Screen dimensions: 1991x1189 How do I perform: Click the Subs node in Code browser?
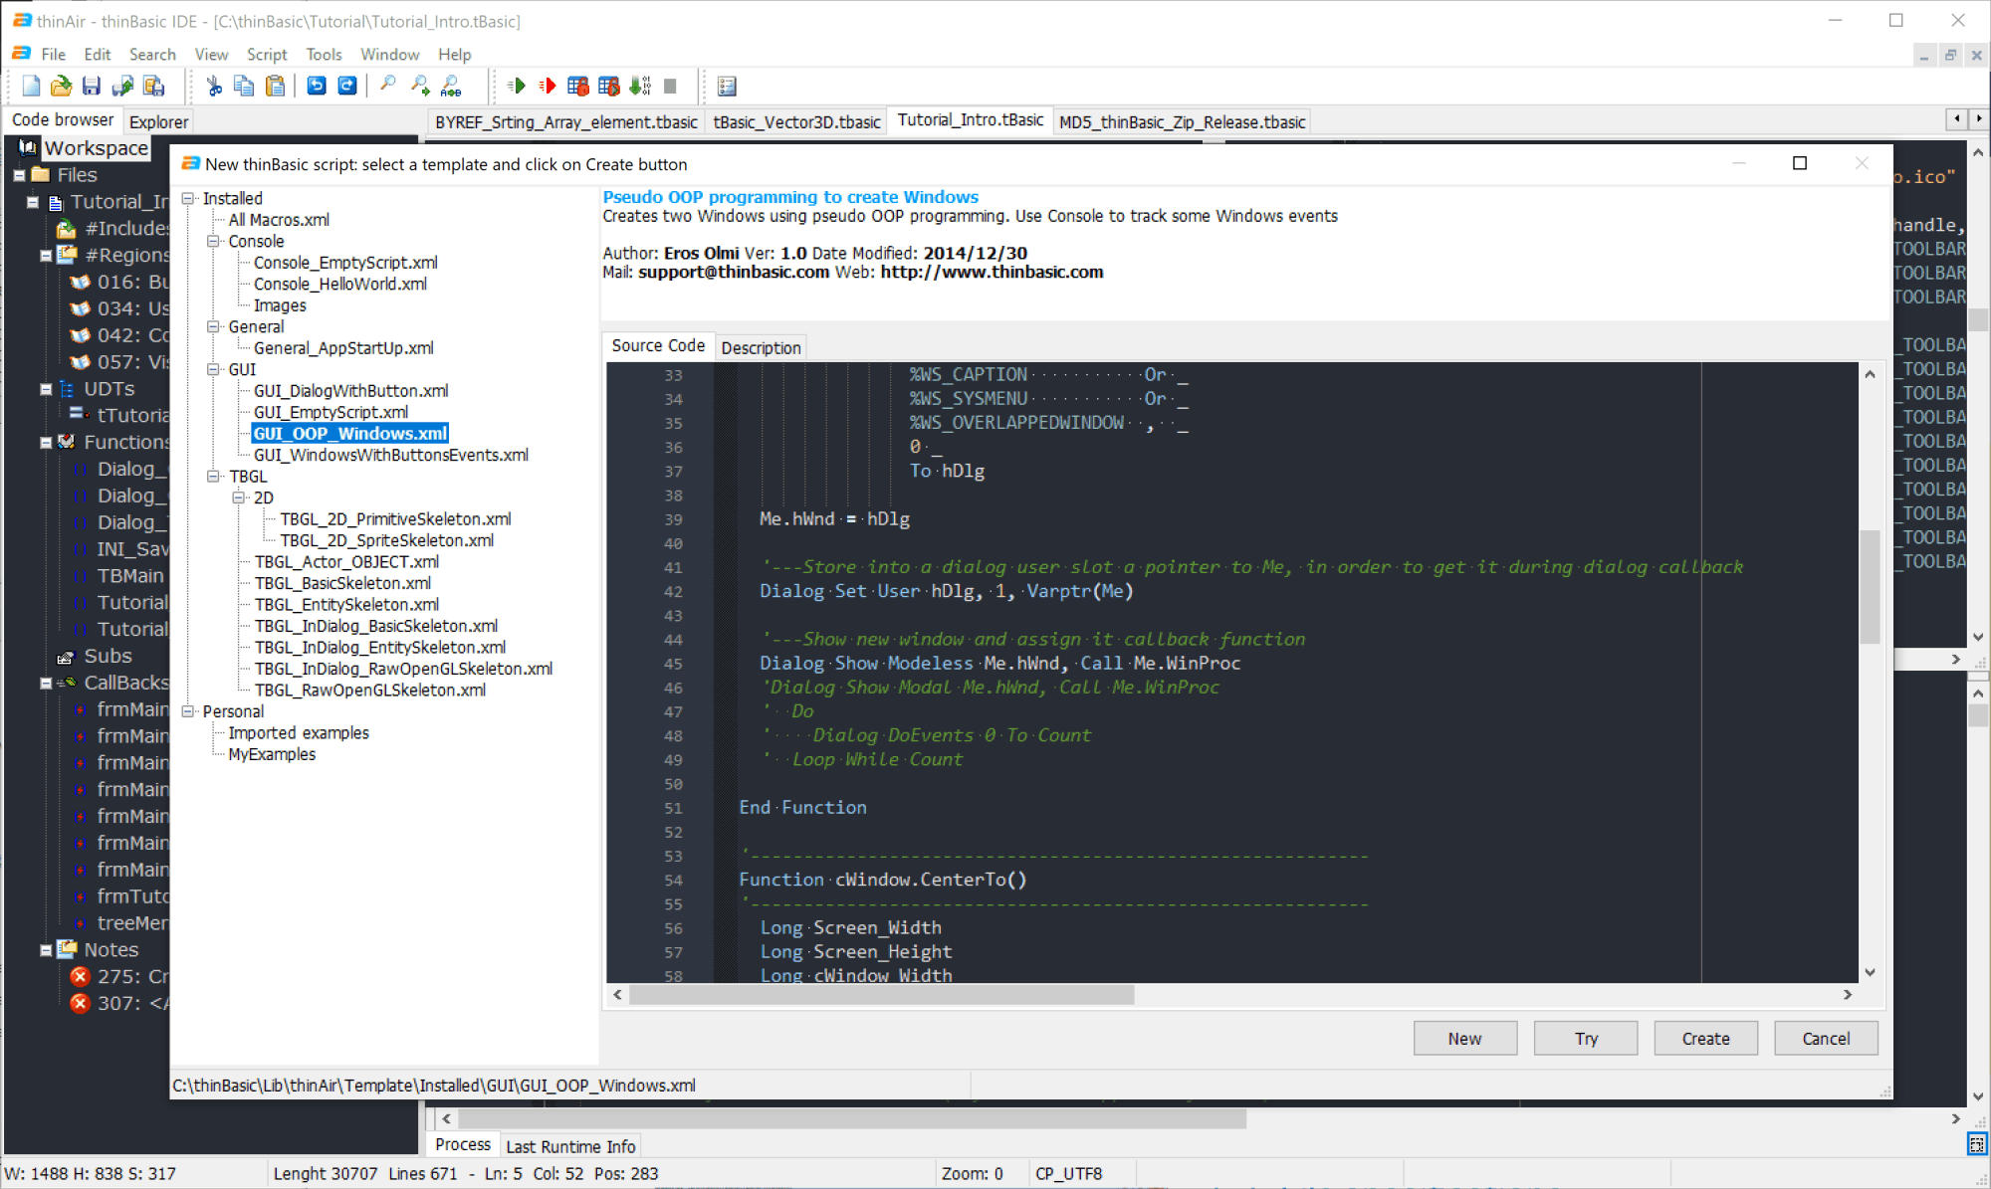point(108,657)
